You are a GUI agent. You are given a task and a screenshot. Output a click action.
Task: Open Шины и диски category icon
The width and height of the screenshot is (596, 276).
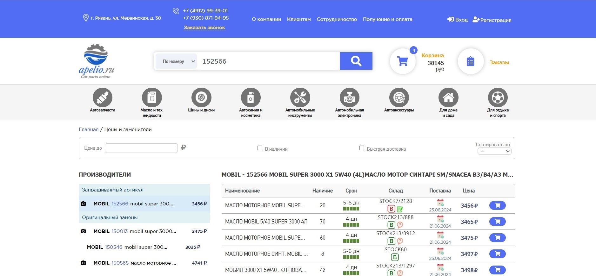point(201,97)
